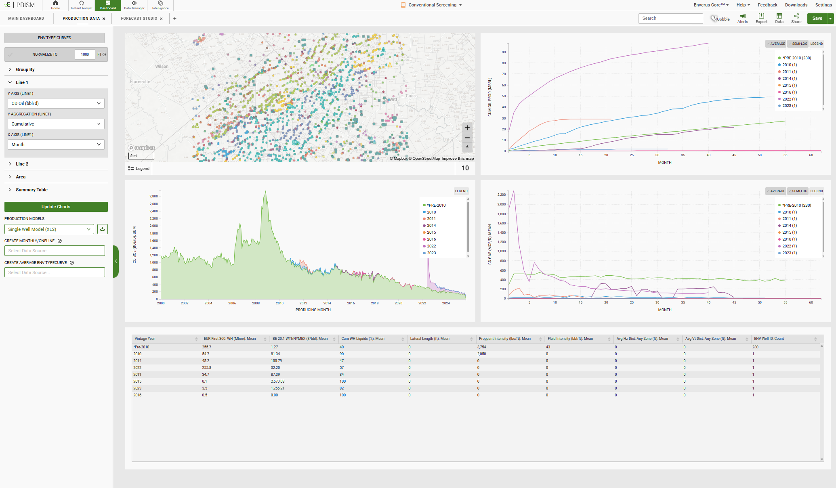Click the ENV Type Curves button

[x=55, y=38]
